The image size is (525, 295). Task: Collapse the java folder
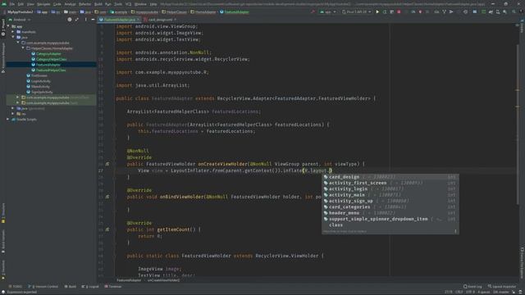point(13,37)
